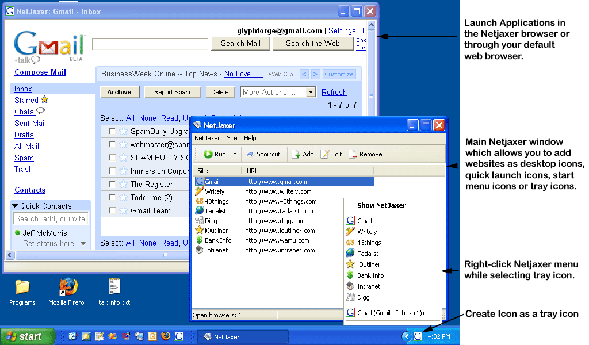This screenshot has width=589, height=345.
Task: Select the Mozilla Firefox desktop shortcut
Action: pyautogui.click(x=68, y=292)
